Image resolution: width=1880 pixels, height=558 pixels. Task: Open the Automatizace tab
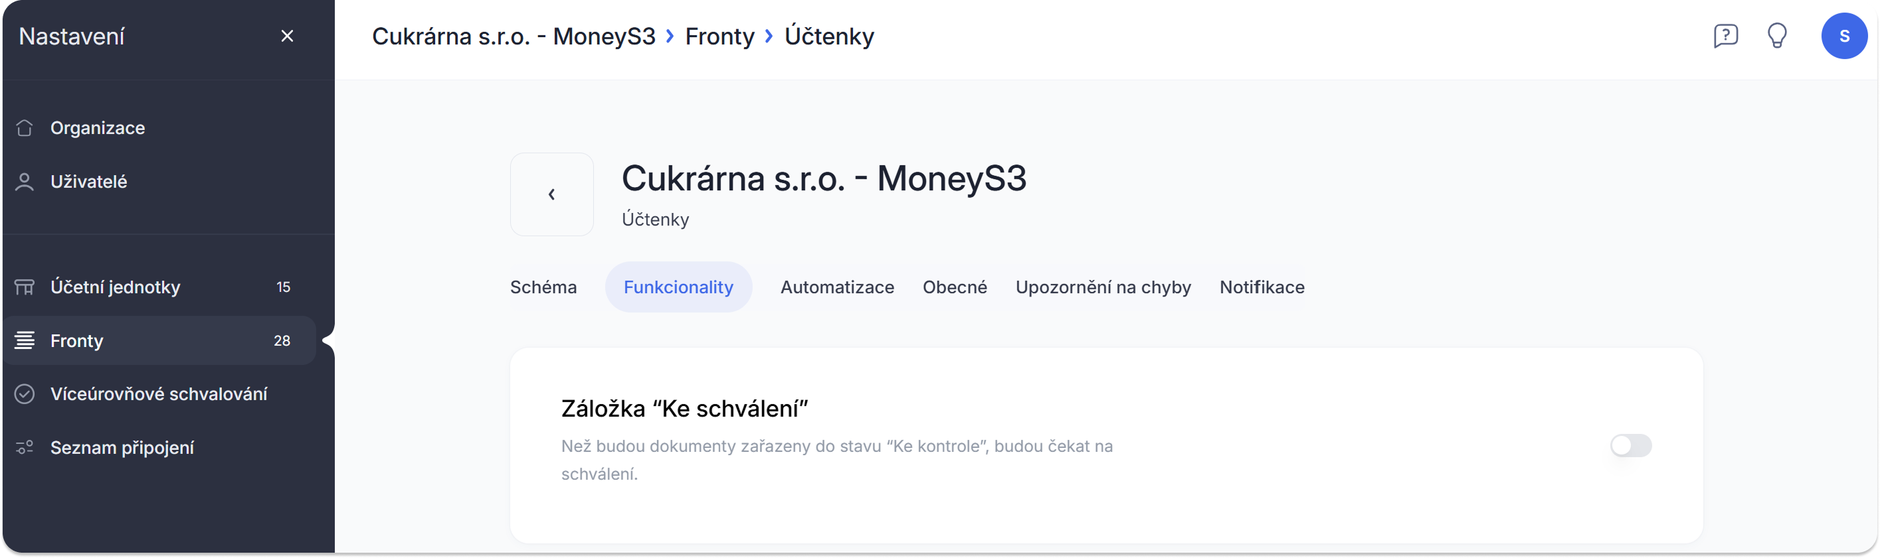[837, 287]
